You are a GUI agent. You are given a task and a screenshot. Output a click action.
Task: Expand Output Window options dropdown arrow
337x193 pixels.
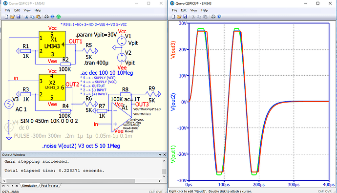[x=160, y=155]
